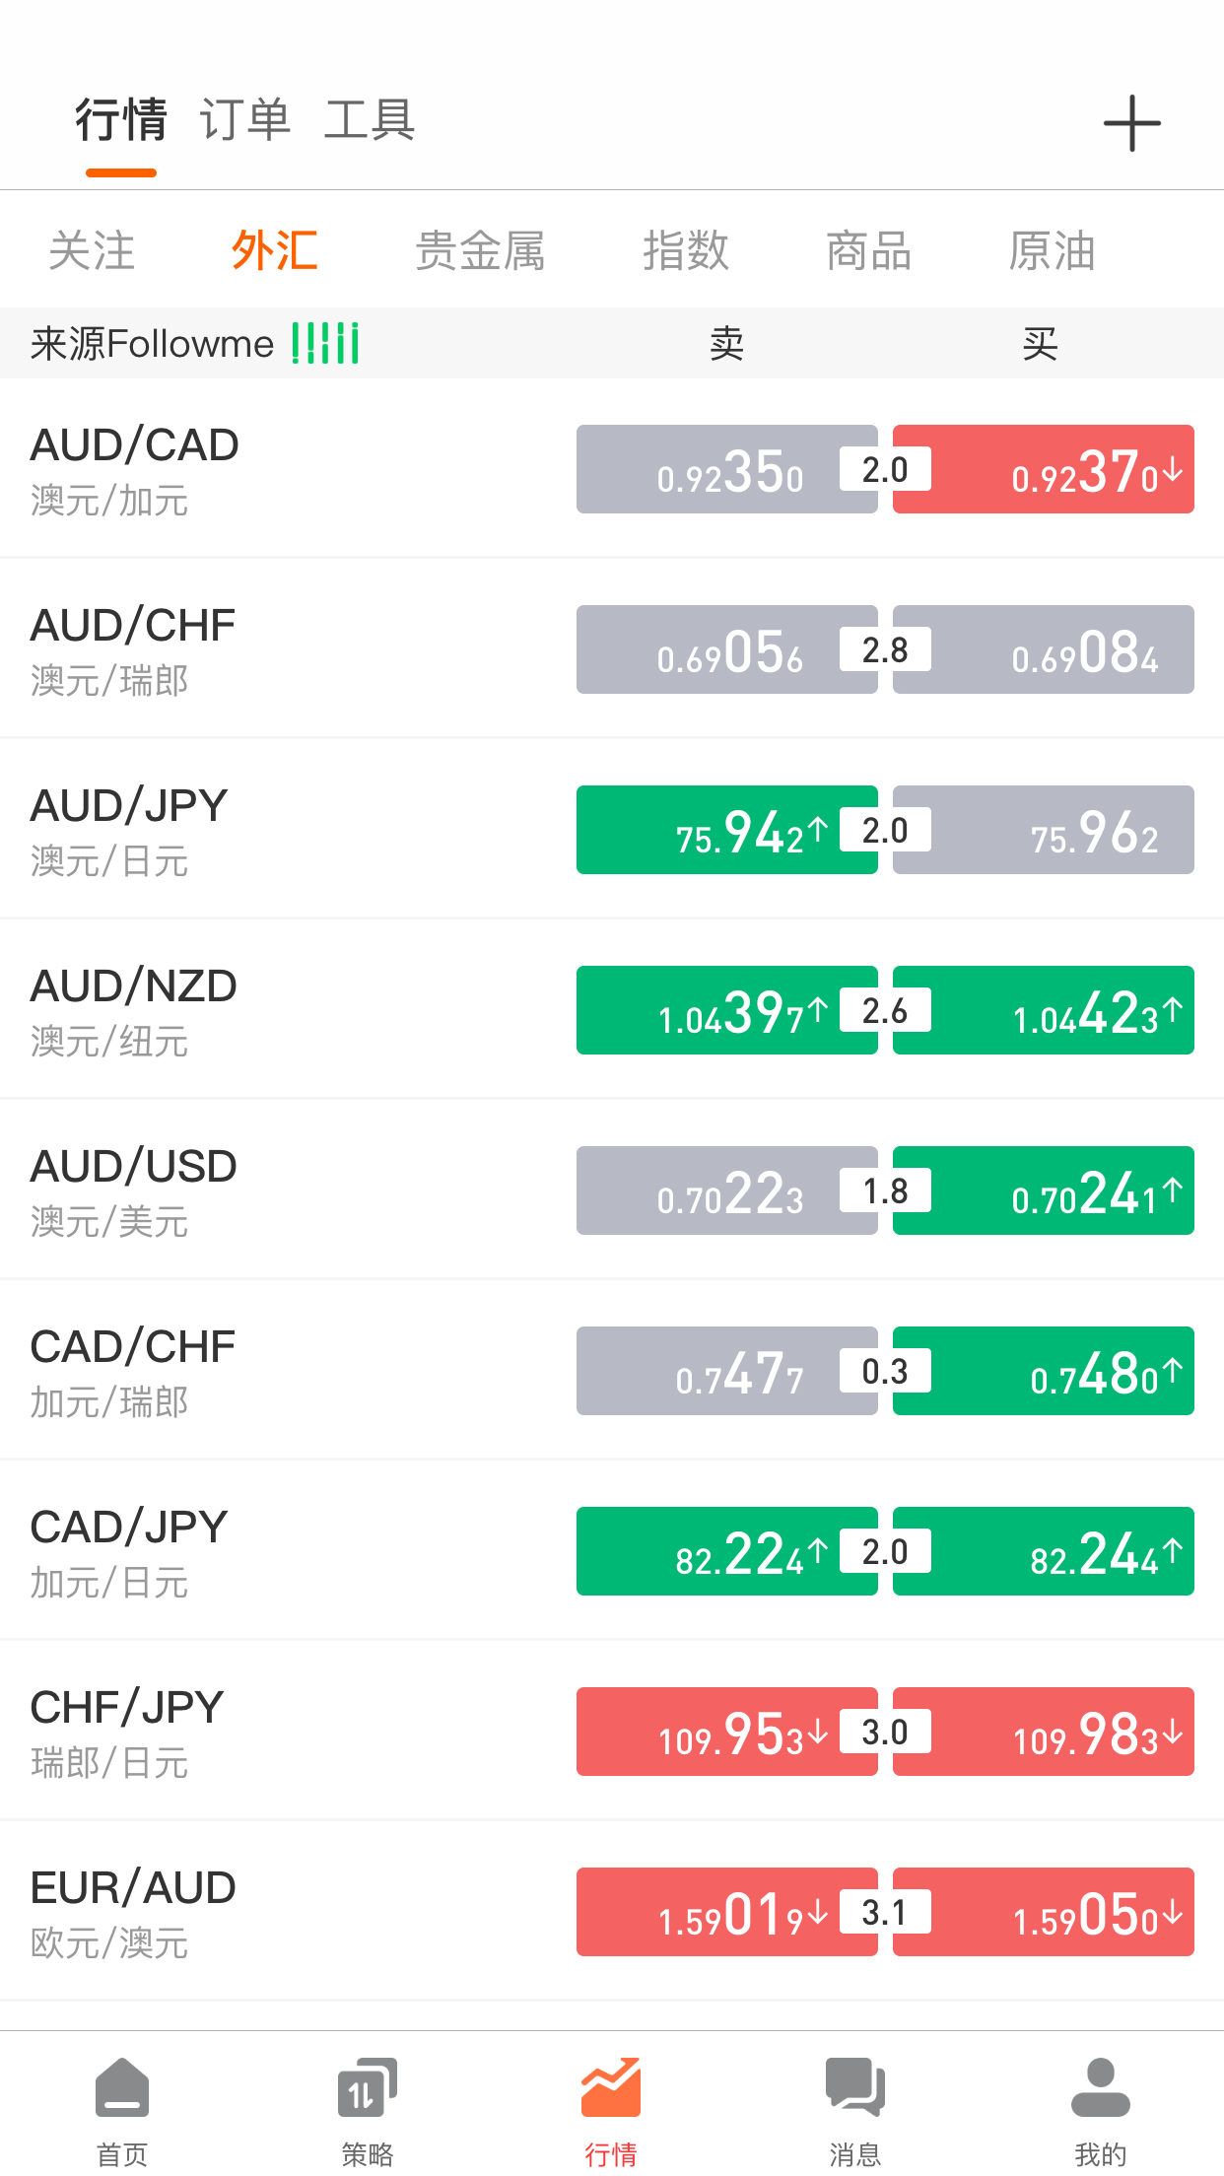
Task: Tap AUD/CAD buy price 0.92370
Action: click(1044, 469)
